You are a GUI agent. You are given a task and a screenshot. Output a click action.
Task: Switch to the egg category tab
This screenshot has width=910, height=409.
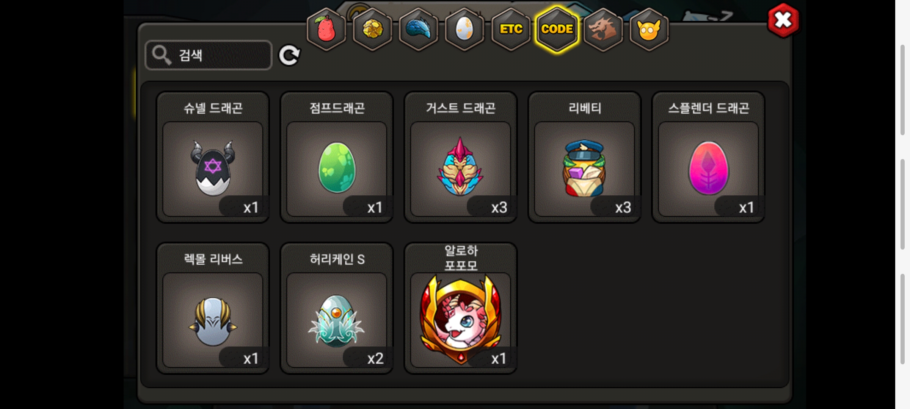[x=465, y=30]
